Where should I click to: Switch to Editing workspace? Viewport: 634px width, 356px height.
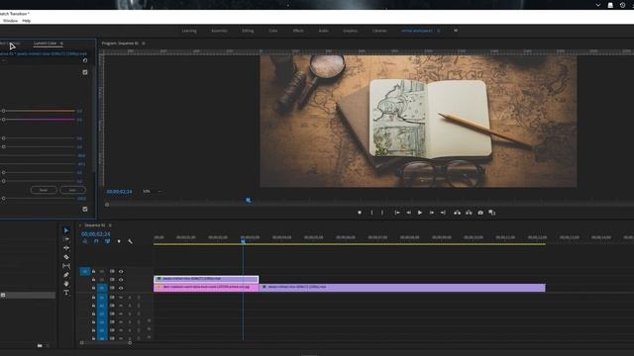[248, 31]
